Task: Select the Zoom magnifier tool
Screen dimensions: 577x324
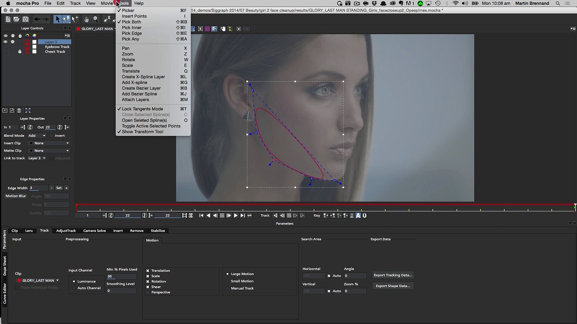Action: (95, 19)
